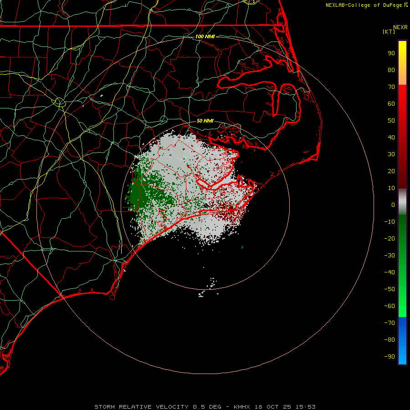Click the -50 value on velocity scale
Screen dimensions: 410x410
[x=389, y=289]
